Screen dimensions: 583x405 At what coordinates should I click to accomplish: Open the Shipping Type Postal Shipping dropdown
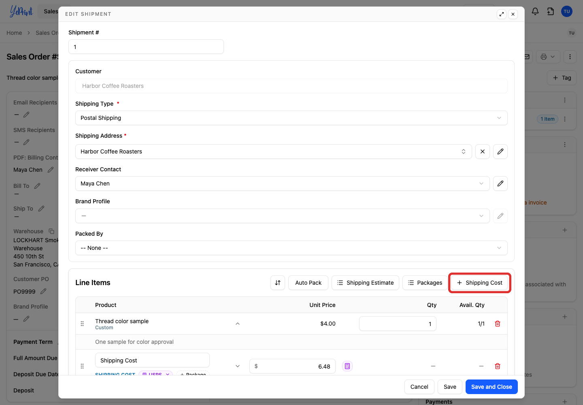click(x=291, y=118)
